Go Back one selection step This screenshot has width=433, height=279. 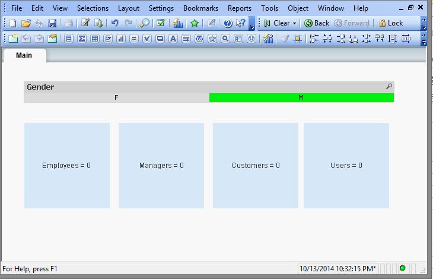coord(317,23)
